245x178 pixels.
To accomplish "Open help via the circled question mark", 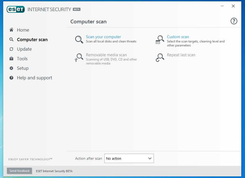I will click(x=234, y=21).
